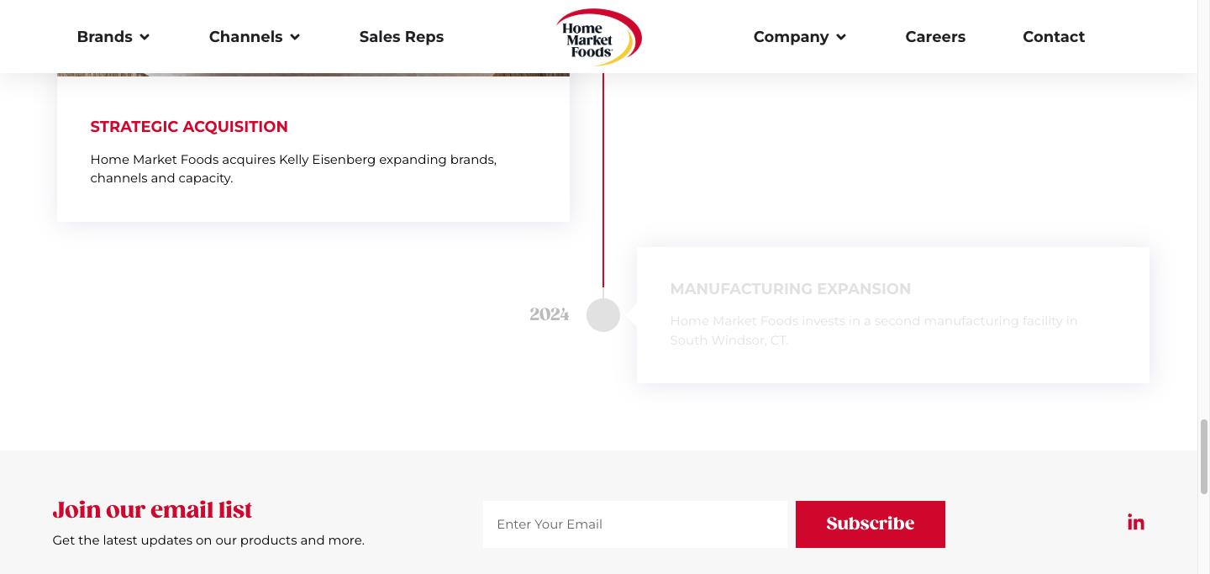
Task: Click the 2024 year label
Action: coord(550,314)
